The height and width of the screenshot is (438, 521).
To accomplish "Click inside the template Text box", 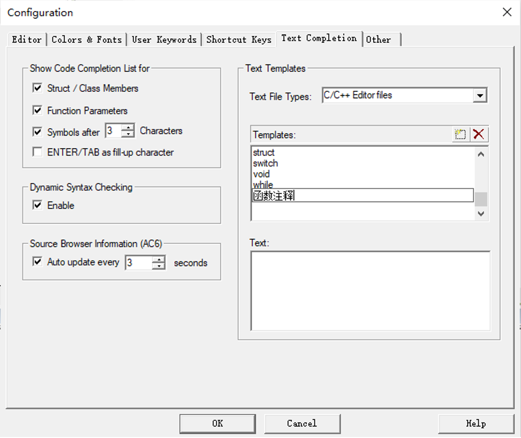I will pos(370,290).
